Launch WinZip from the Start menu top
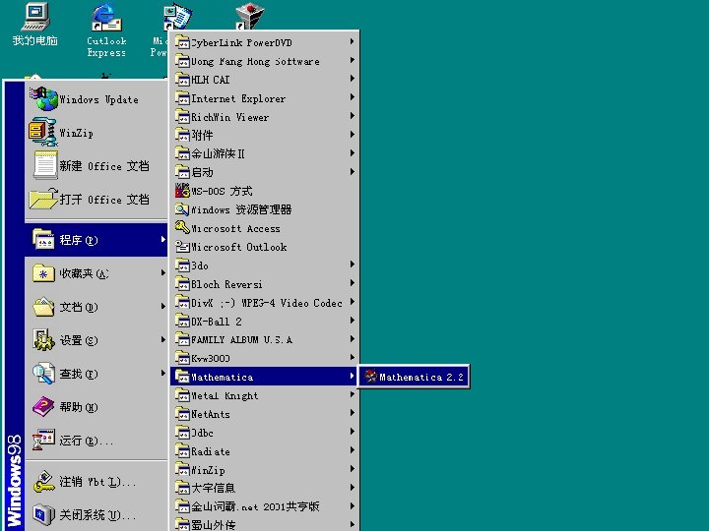 click(x=97, y=133)
